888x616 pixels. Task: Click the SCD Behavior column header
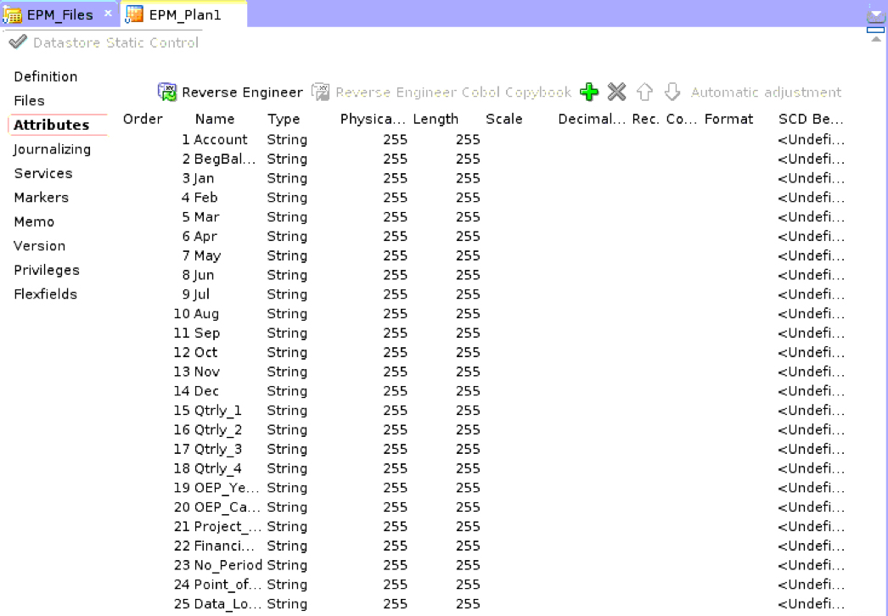click(811, 119)
